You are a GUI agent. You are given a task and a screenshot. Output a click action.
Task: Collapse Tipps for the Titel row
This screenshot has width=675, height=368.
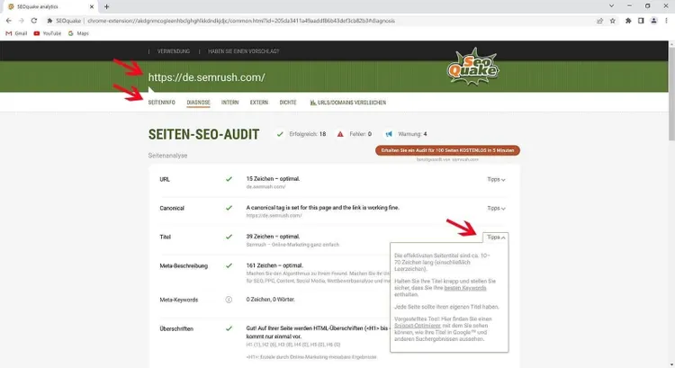pos(496,238)
